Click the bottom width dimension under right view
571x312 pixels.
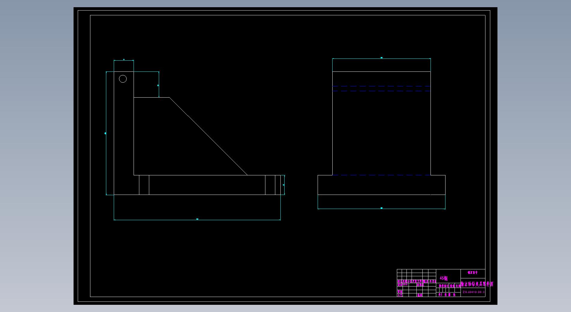click(382, 208)
